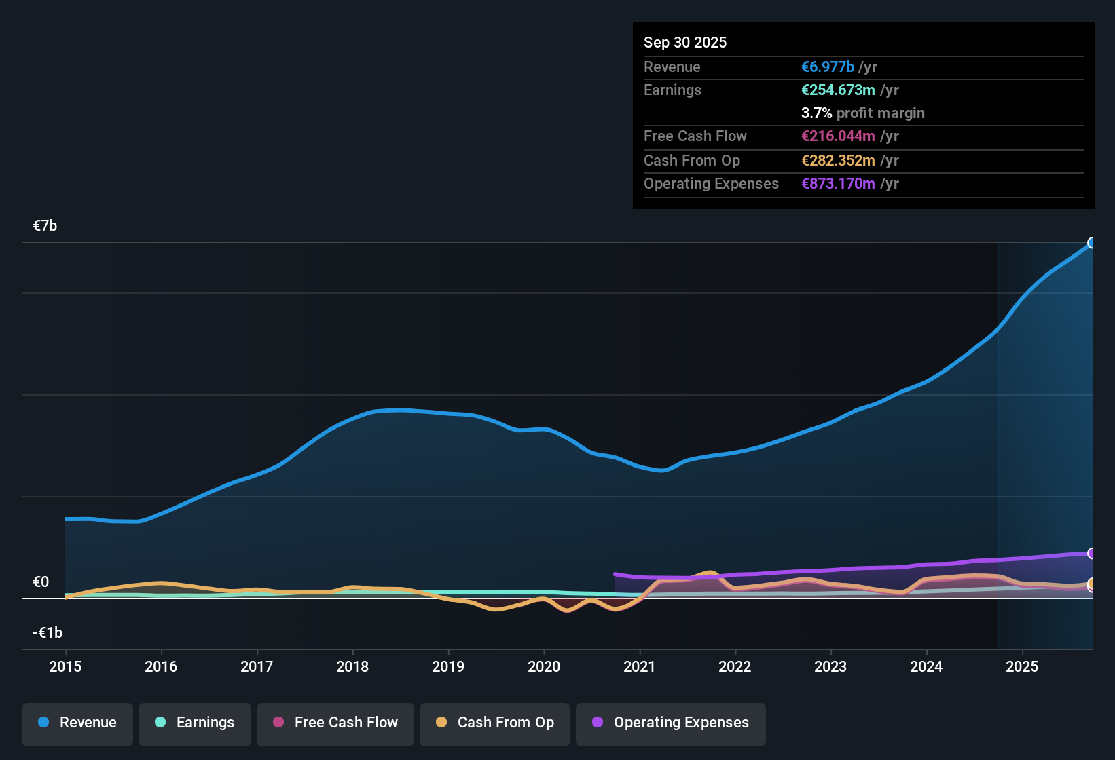1115x760 pixels.
Task: Click the Cash From Op endpoint marker
Action: click(1092, 584)
